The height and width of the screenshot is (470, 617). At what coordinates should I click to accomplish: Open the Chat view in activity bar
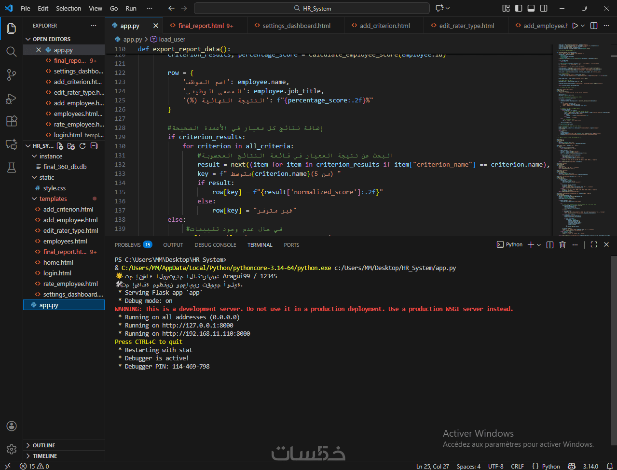[11, 144]
